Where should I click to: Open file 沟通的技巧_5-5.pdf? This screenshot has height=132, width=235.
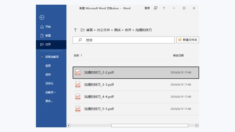(136, 109)
